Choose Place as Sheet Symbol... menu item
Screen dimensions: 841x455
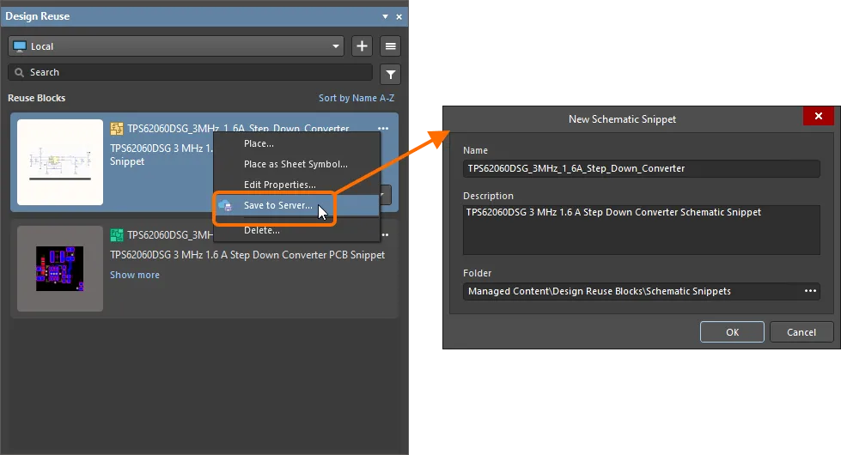coord(296,164)
